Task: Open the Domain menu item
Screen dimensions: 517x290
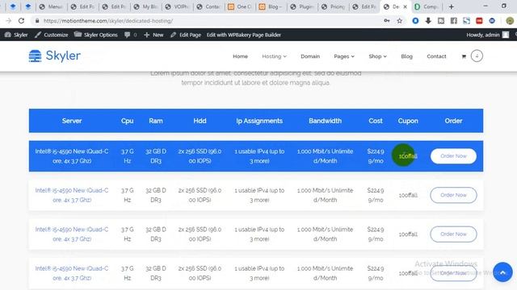Action: pos(310,56)
